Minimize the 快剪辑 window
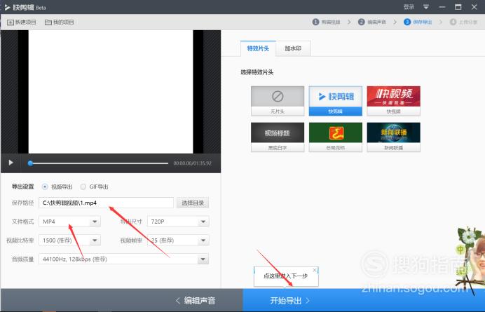This screenshot has height=312, width=485. pyautogui.click(x=442, y=7)
